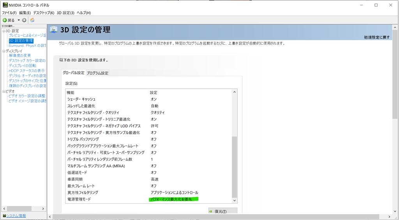Click 初期設定に戻す link

(x=377, y=37)
